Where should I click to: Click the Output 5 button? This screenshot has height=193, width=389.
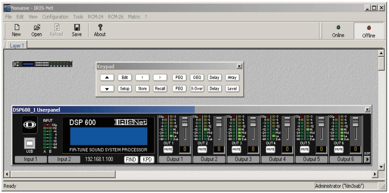tap(312, 160)
